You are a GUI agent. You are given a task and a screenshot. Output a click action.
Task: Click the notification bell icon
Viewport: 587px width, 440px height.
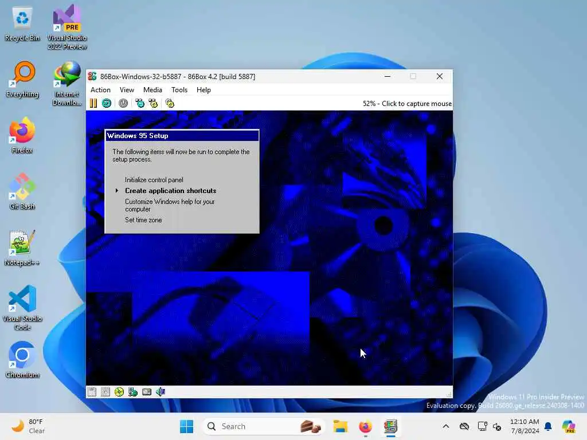[x=548, y=426]
